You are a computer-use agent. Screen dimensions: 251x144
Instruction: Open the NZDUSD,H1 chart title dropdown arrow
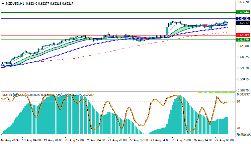(x=3, y=4)
